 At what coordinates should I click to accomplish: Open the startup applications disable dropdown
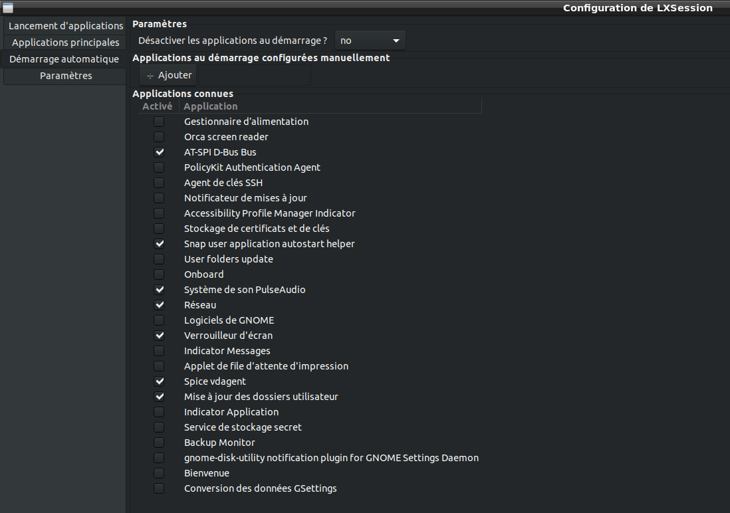click(370, 41)
